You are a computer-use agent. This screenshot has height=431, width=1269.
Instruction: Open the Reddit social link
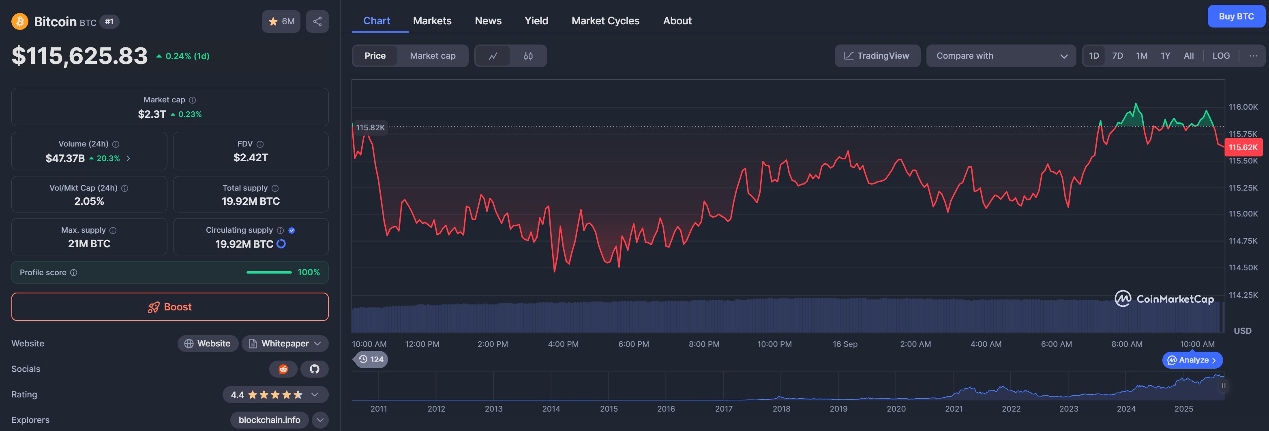[x=283, y=369]
